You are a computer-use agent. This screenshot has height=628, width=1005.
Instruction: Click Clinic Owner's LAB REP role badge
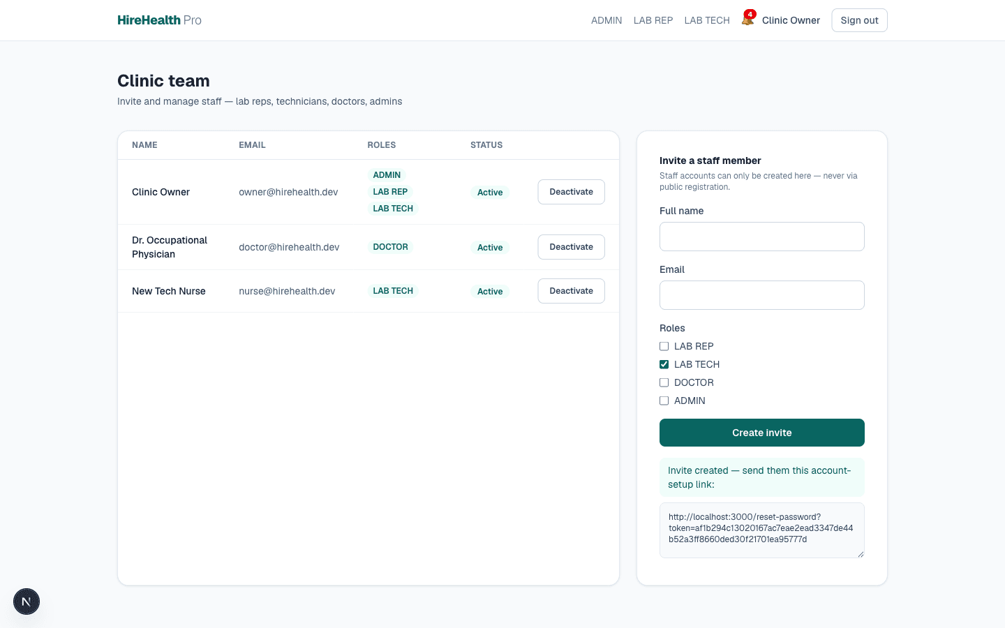tap(390, 192)
